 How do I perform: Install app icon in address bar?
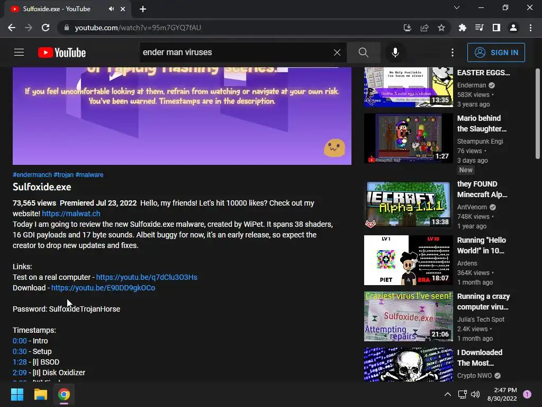[x=407, y=28]
